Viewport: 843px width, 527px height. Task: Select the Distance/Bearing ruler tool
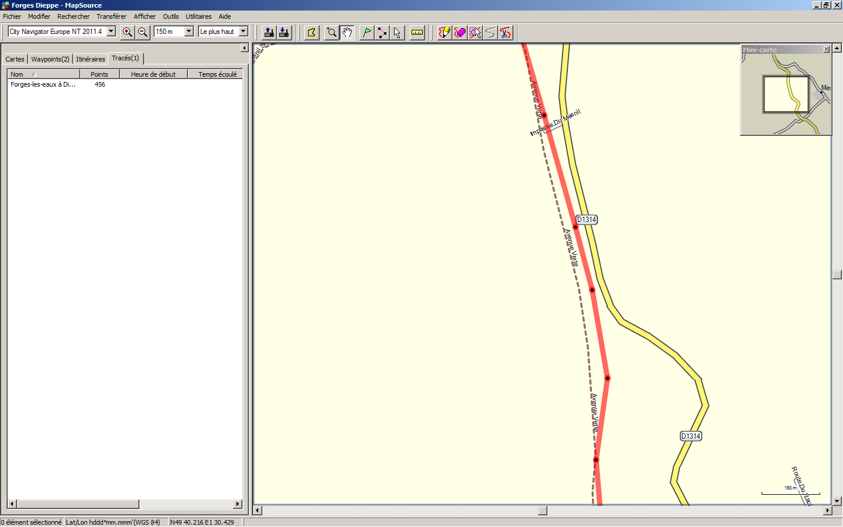coord(417,32)
